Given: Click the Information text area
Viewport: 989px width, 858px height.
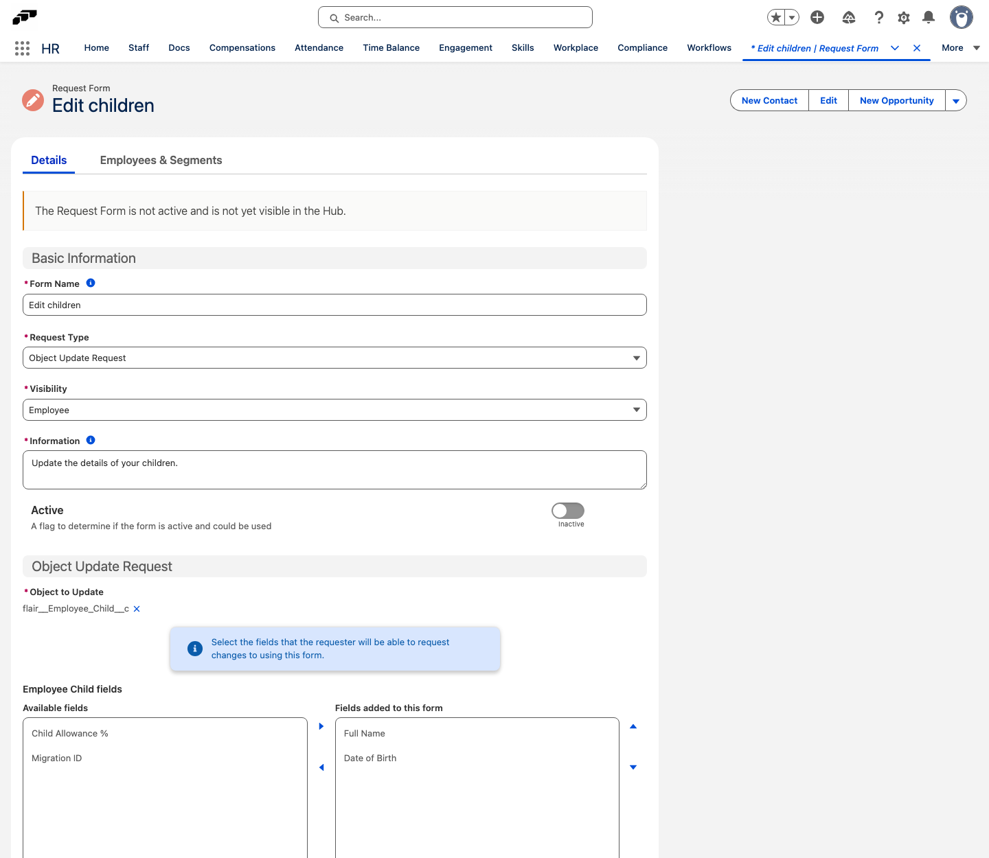Looking at the screenshot, I should (x=334, y=469).
